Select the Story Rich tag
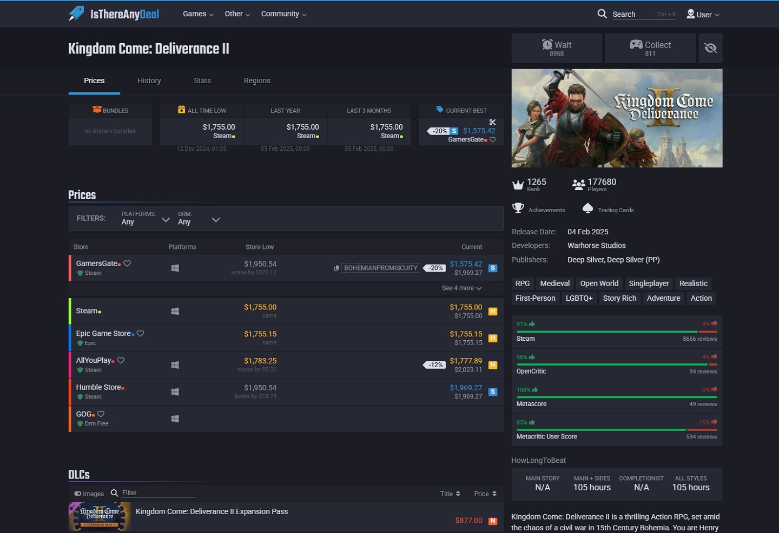The width and height of the screenshot is (779, 533). tap(619, 298)
